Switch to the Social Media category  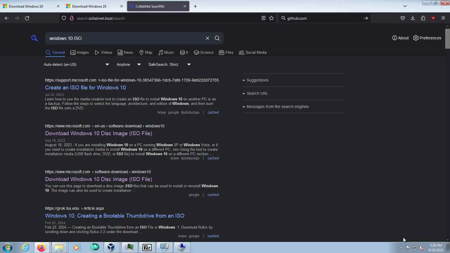coord(253,53)
